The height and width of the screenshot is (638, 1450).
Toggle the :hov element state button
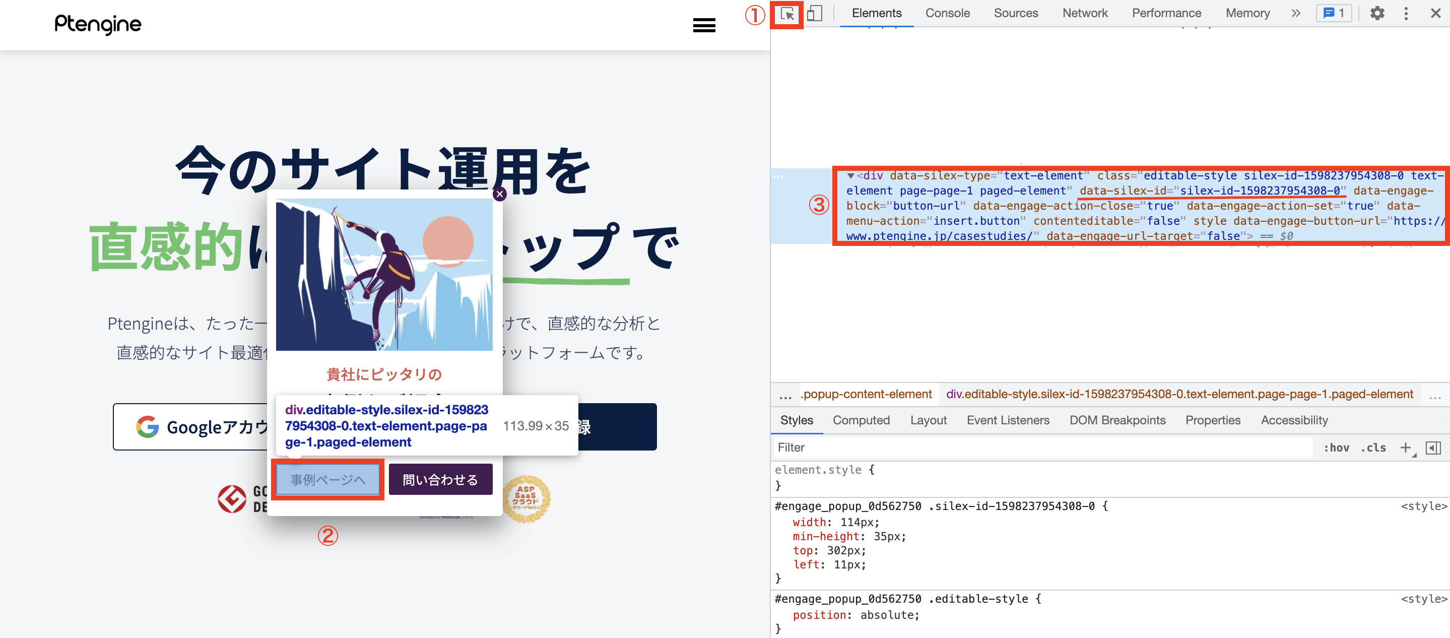click(x=1336, y=448)
